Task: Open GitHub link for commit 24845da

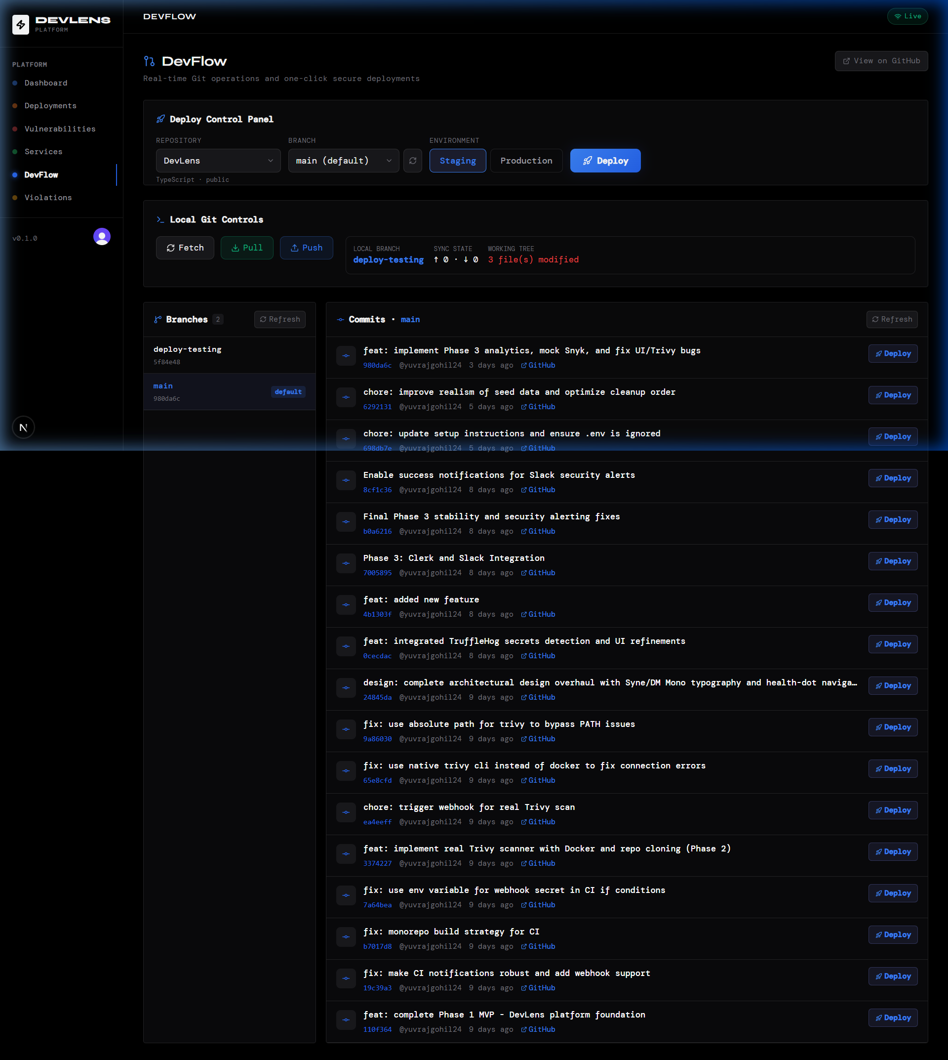Action: 538,698
